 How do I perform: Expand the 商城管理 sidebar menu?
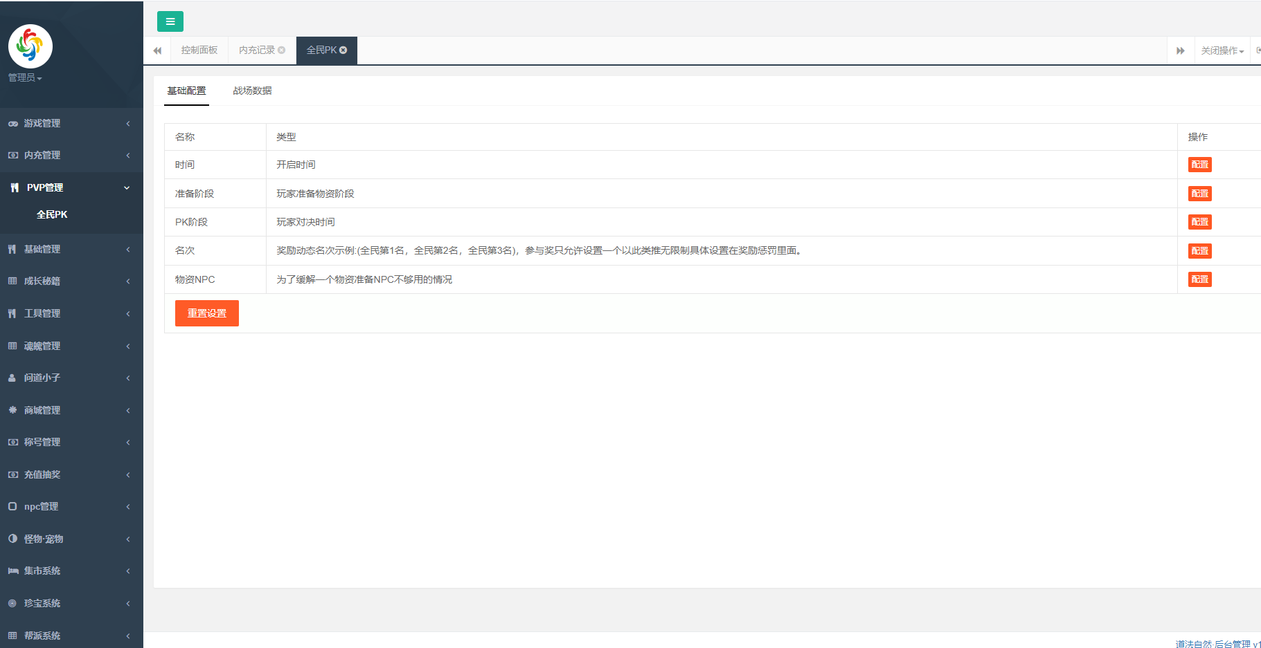pos(71,410)
